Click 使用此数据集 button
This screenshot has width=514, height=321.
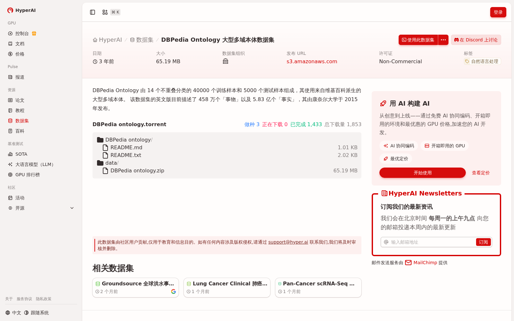pyautogui.click(x=418, y=40)
